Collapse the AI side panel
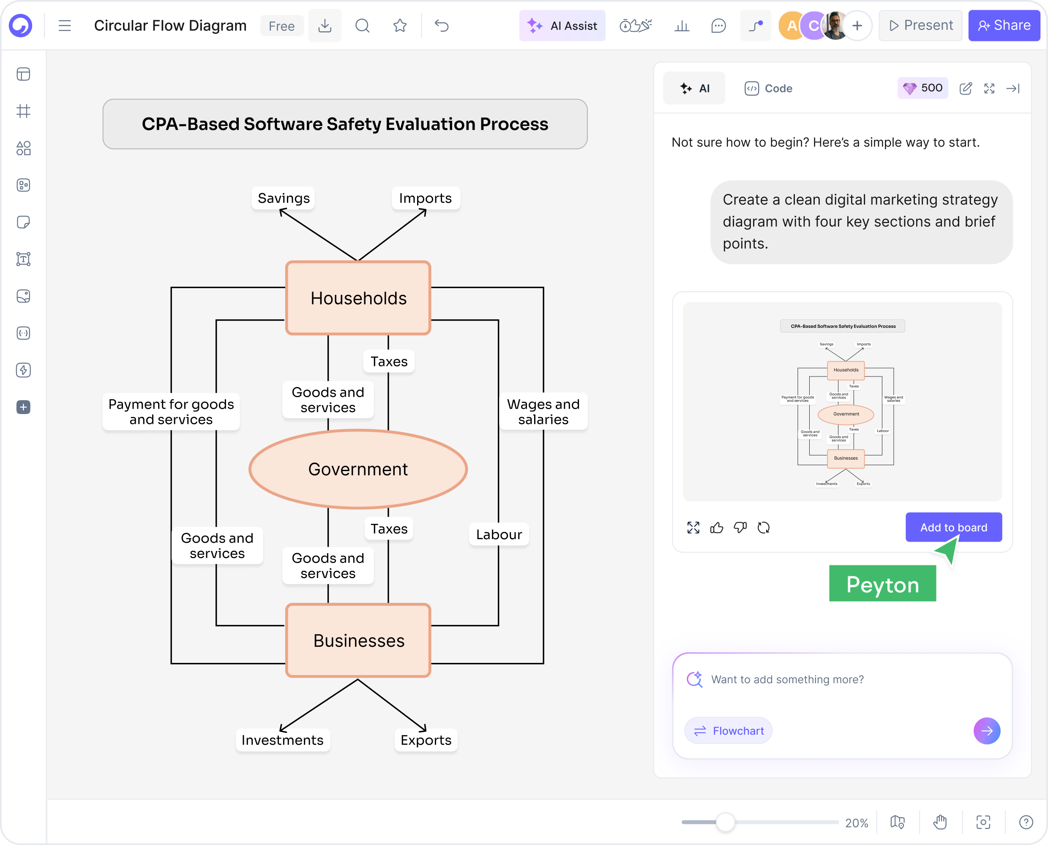 (1013, 88)
